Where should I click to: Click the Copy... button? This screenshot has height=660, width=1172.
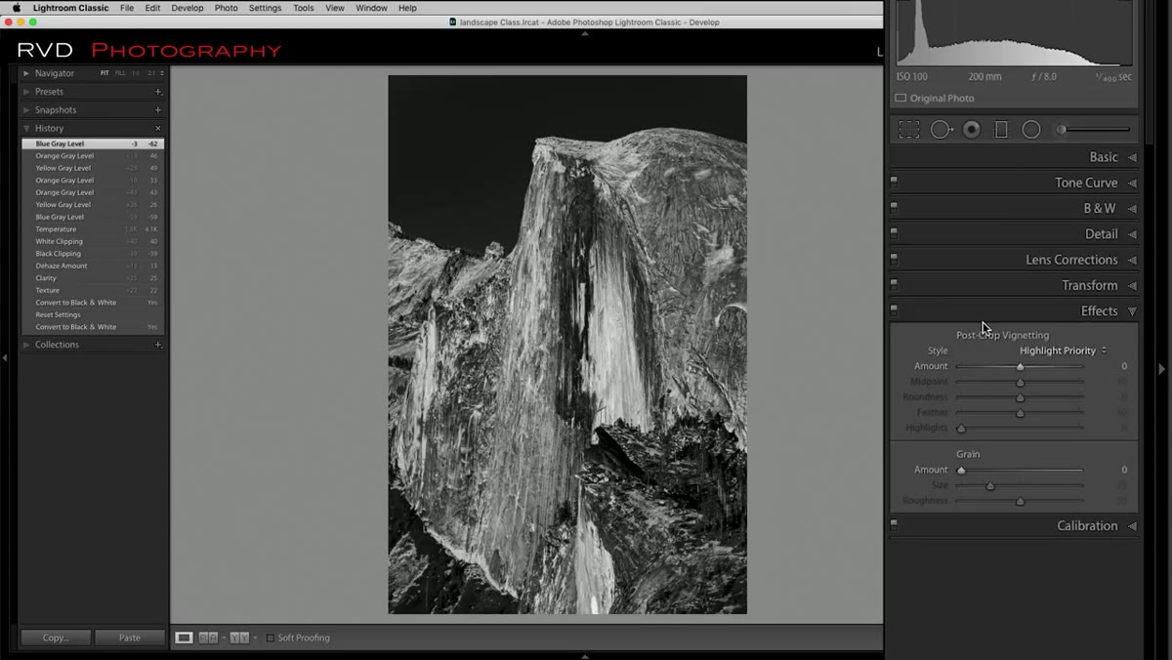(56, 638)
